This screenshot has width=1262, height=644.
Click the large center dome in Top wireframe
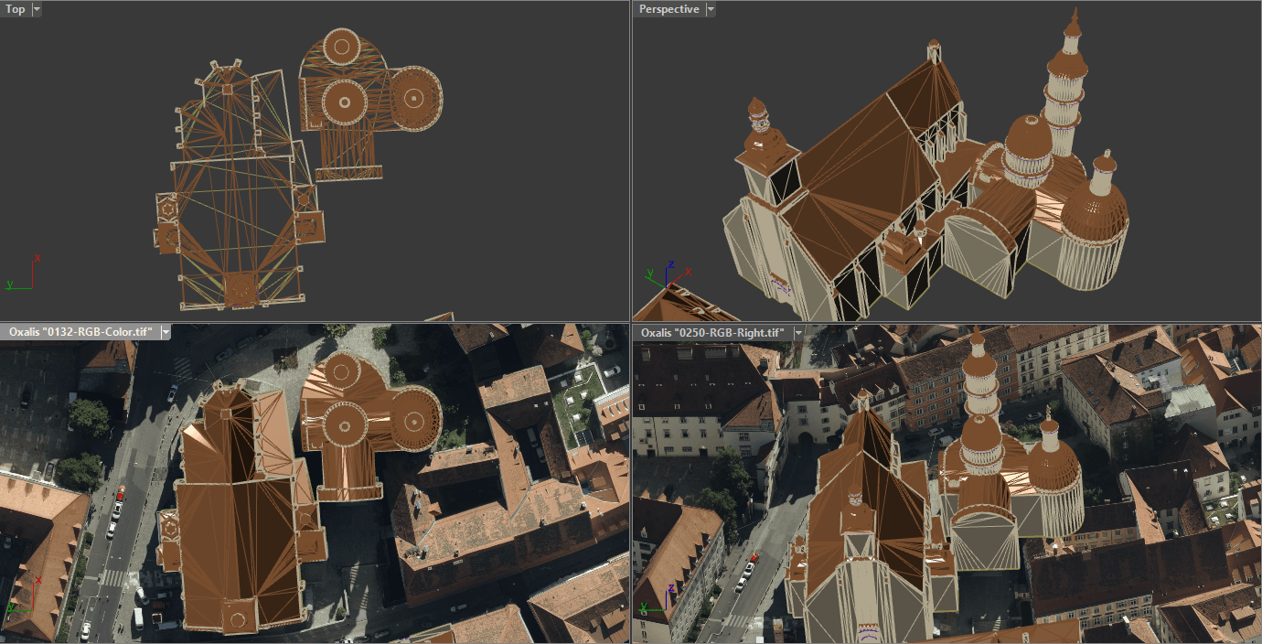(x=345, y=101)
